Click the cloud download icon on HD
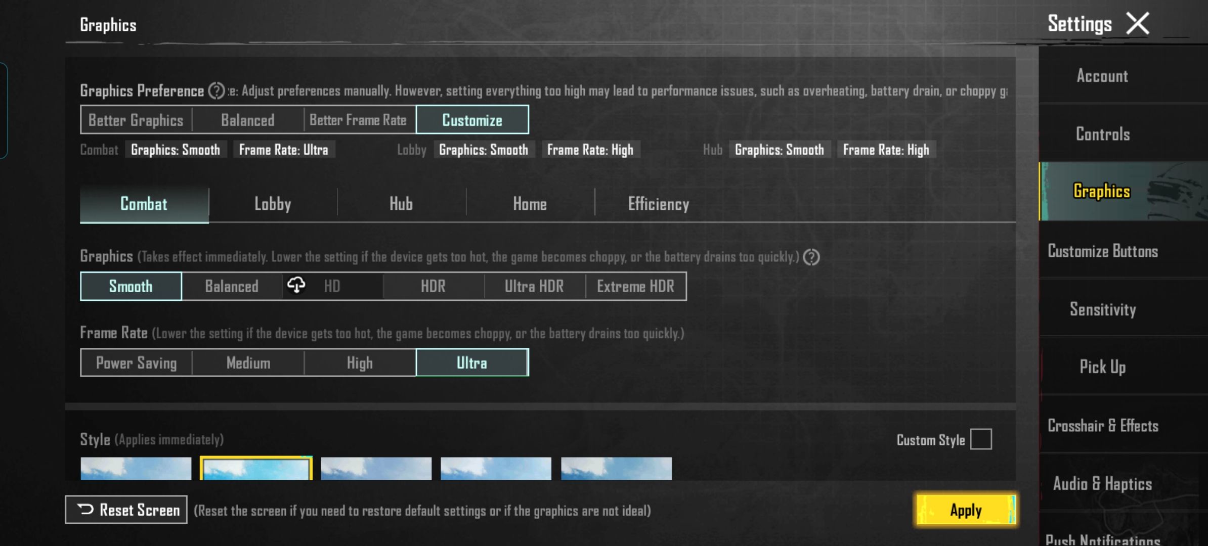Screen dimensions: 1208x546 (x=296, y=285)
